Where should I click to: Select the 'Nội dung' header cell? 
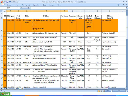click(x=46, y=17)
